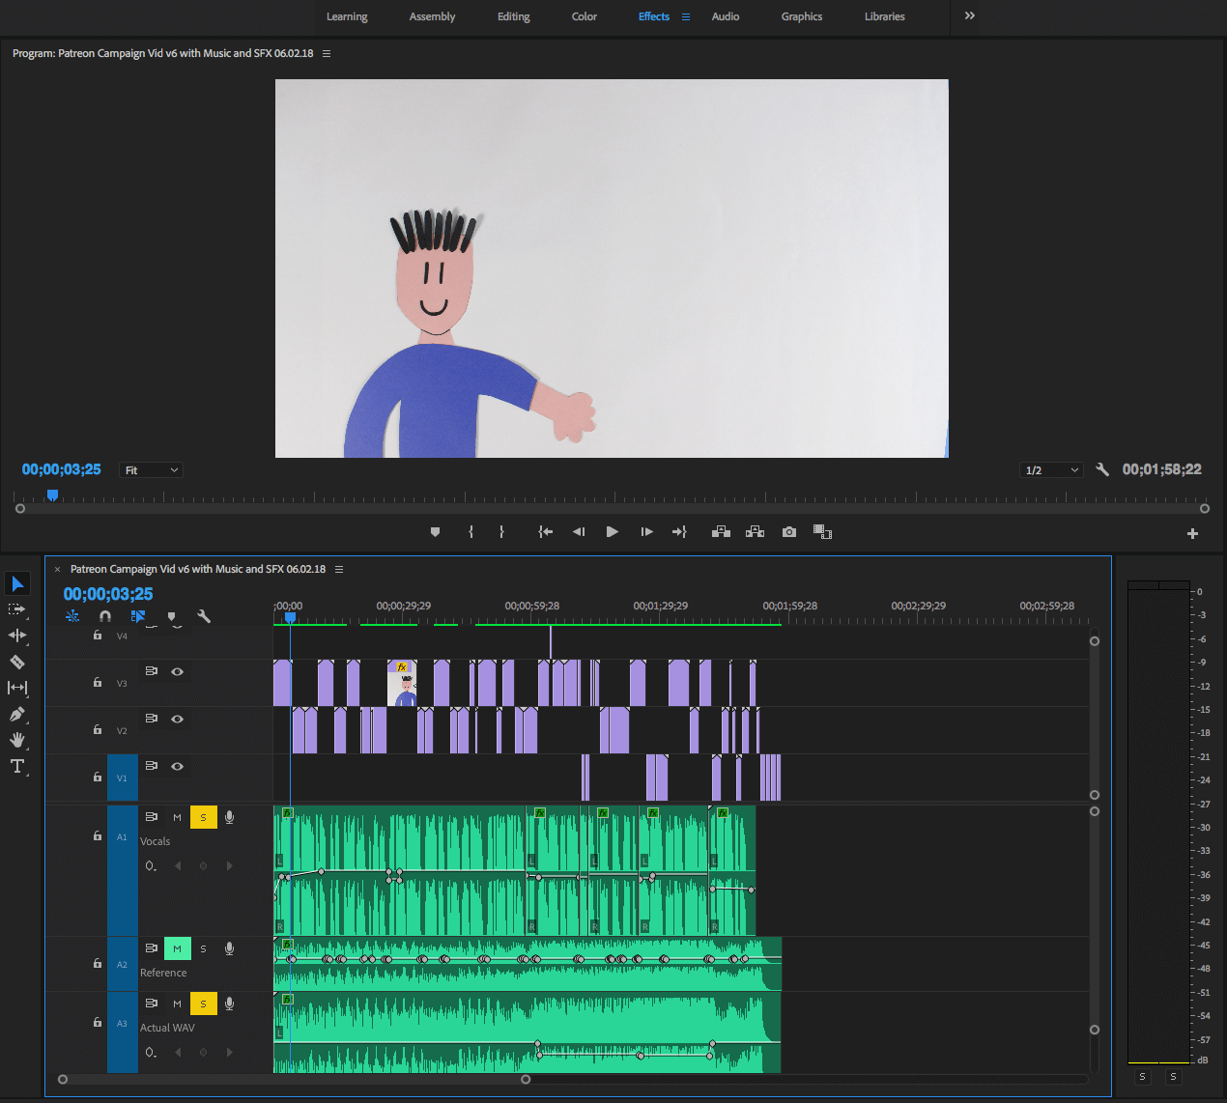Open the Audio workspace tab
The image size is (1227, 1103).
click(725, 16)
